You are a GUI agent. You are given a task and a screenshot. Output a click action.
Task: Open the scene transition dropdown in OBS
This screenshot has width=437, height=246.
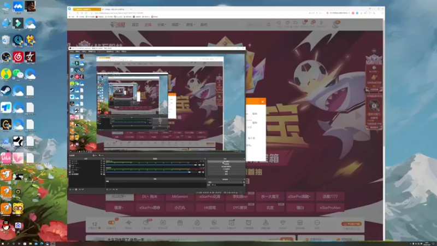225,182
